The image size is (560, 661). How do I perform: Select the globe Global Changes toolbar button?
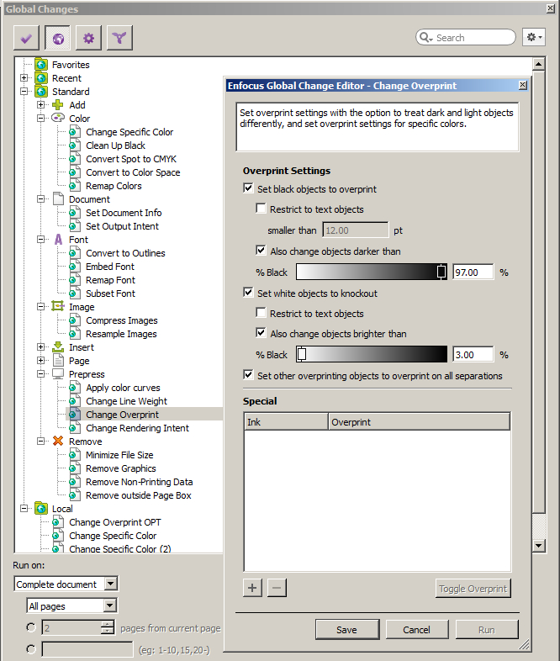click(58, 39)
